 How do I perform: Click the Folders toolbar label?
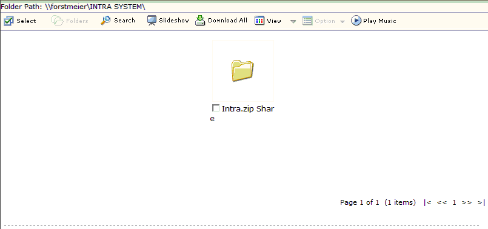pyautogui.click(x=77, y=21)
